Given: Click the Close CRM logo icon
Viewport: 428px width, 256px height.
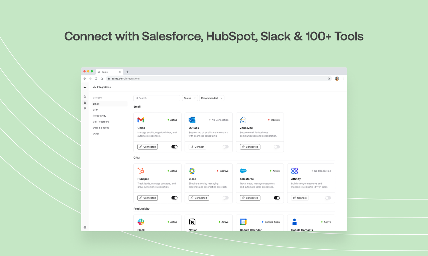Looking at the screenshot, I should tap(192, 171).
